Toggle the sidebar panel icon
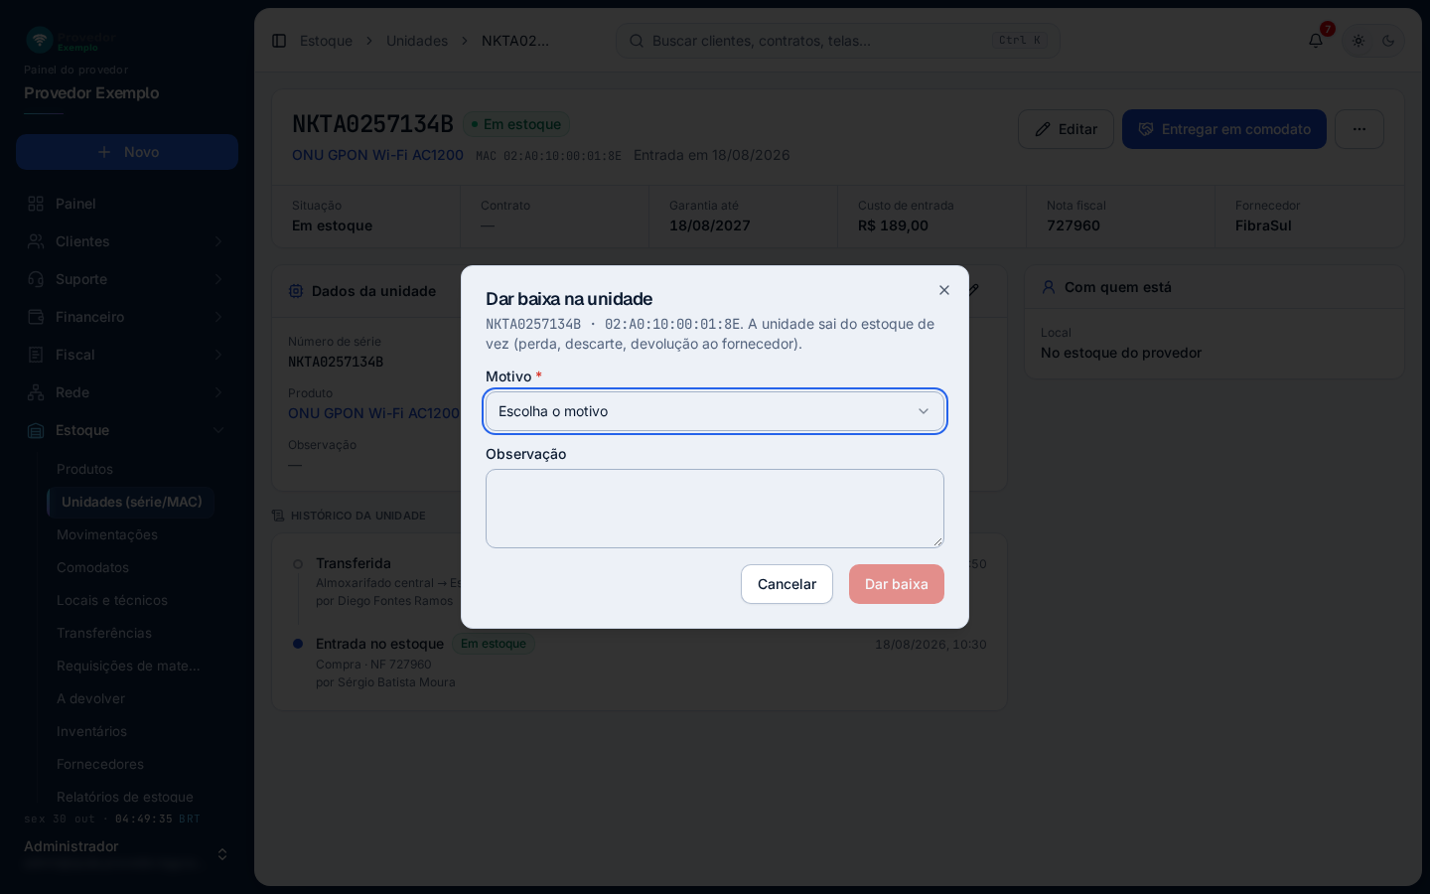Screen dimensions: 1430x894 (279, 41)
